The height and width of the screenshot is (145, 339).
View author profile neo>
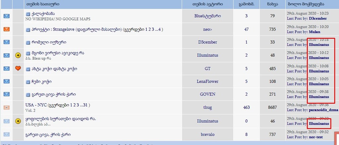click(x=208, y=29)
